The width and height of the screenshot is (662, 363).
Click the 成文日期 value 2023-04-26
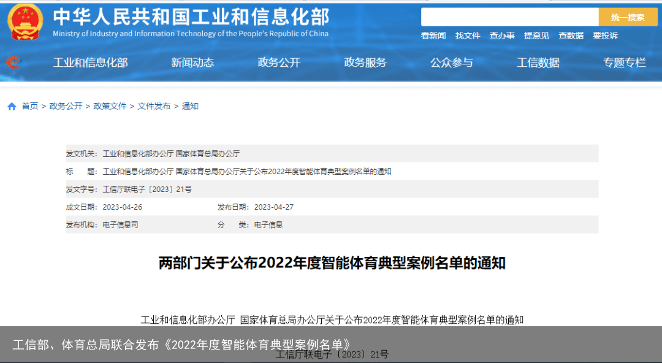pos(123,207)
